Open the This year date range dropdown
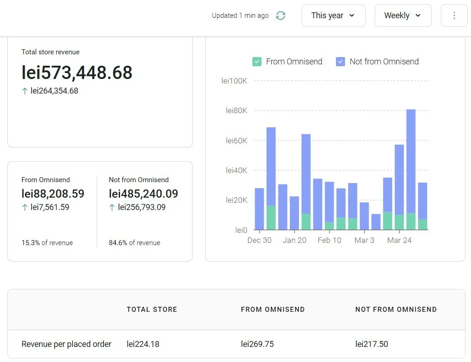The image size is (471, 362). click(x=333, y=16)
